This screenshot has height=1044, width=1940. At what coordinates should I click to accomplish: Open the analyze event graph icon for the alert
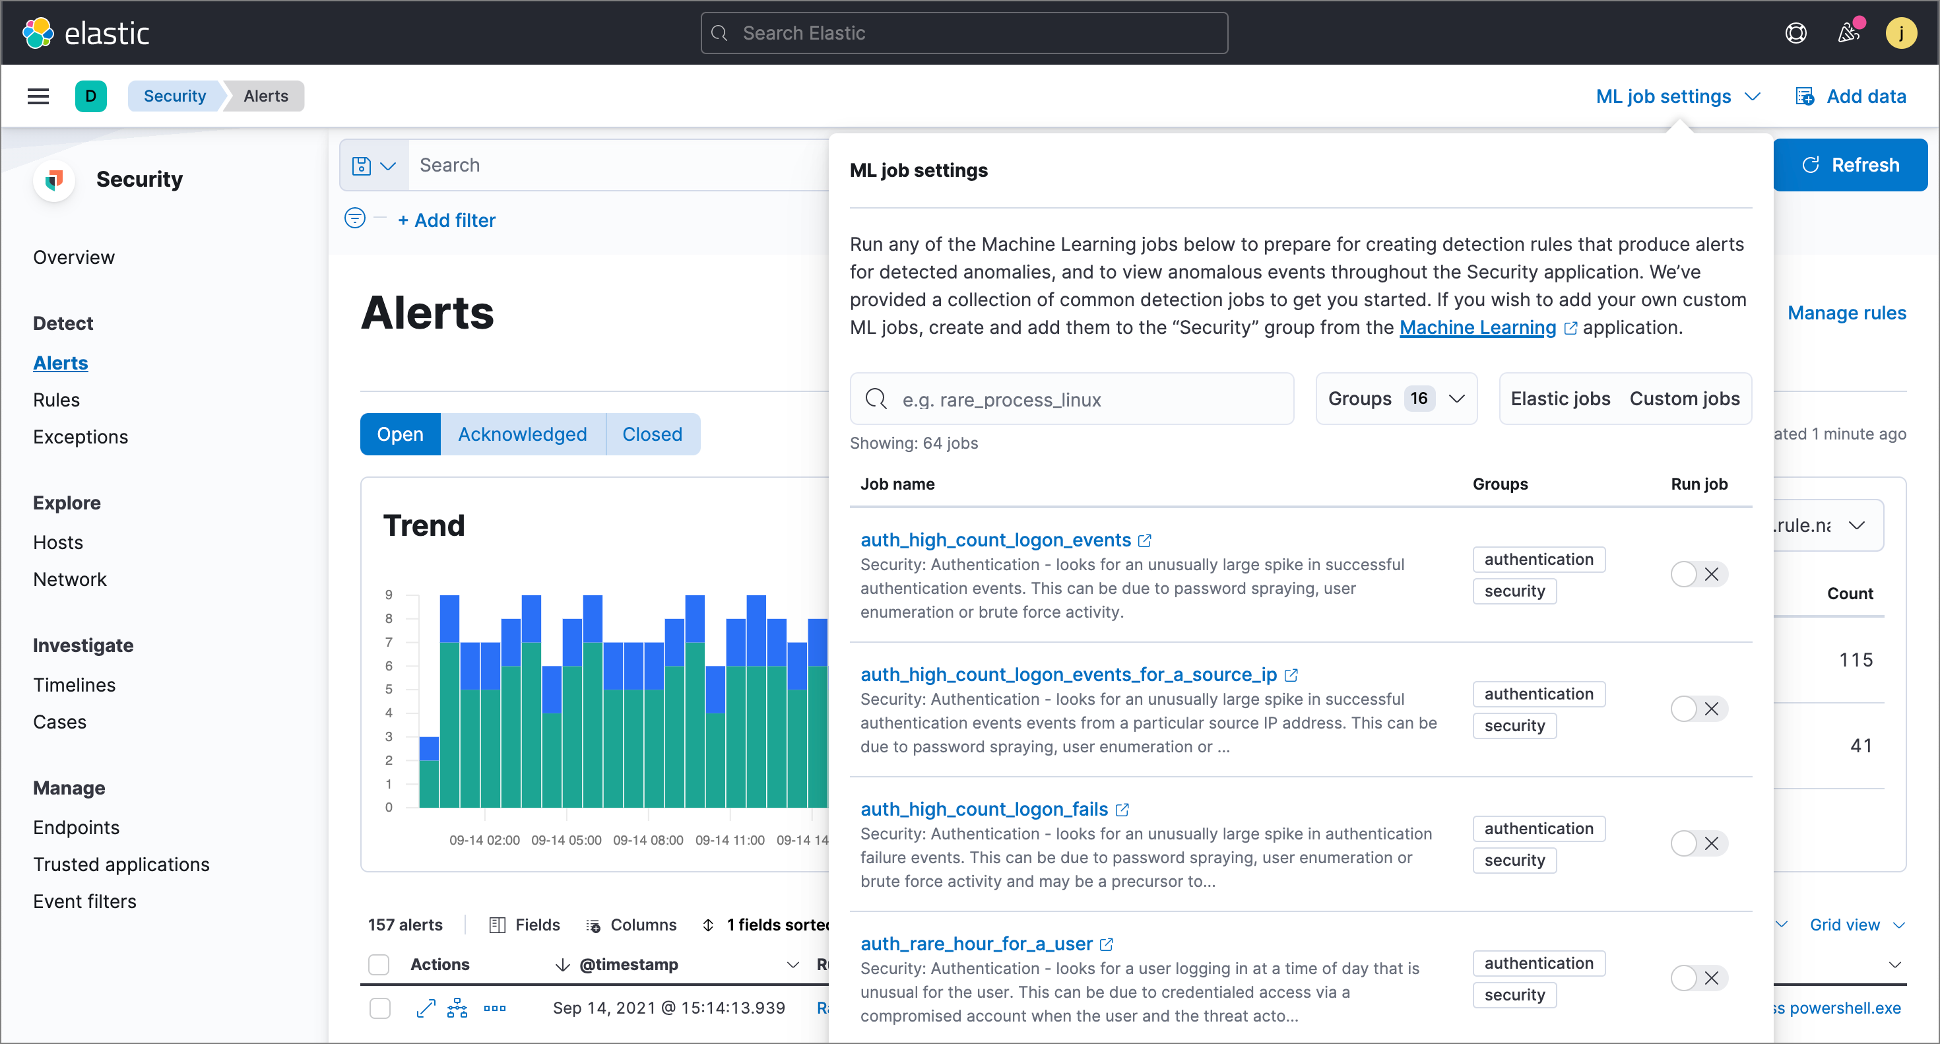458,1008
